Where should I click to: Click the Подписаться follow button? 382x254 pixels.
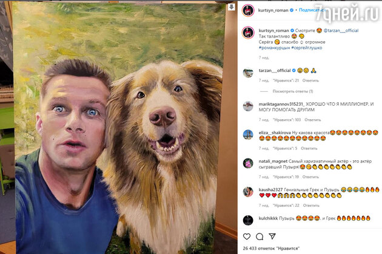[310, 10]
